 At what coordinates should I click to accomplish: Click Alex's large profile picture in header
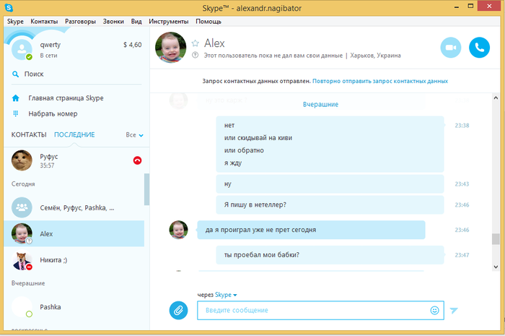click(x=170, y=47)
